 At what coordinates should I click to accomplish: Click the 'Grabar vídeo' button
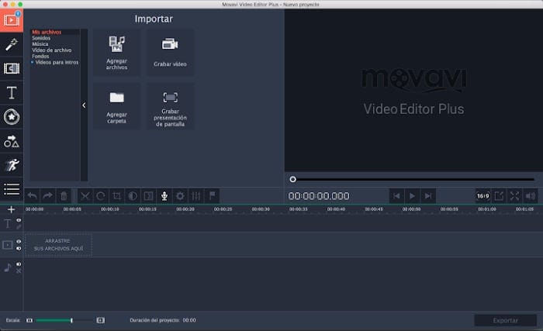click(171, 53)
